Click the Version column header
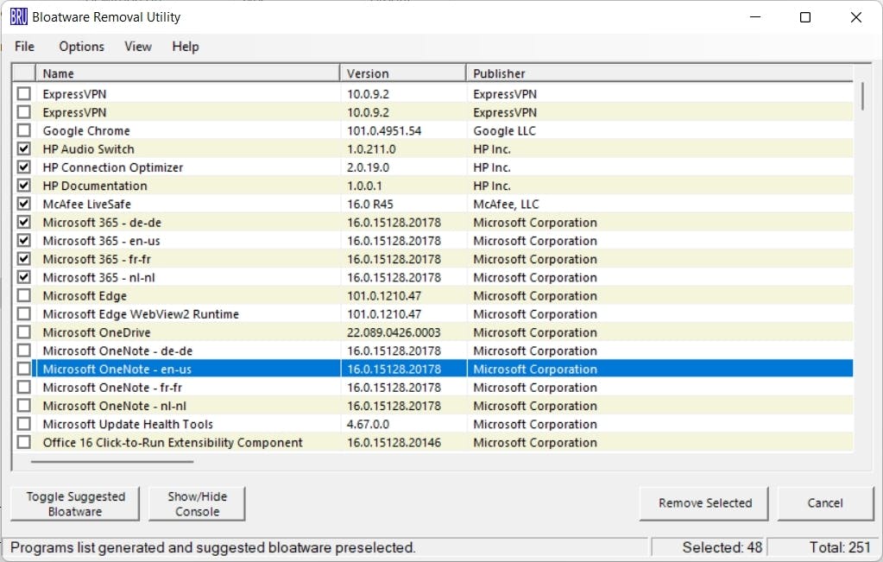The image size is (883, 562). 402,73
